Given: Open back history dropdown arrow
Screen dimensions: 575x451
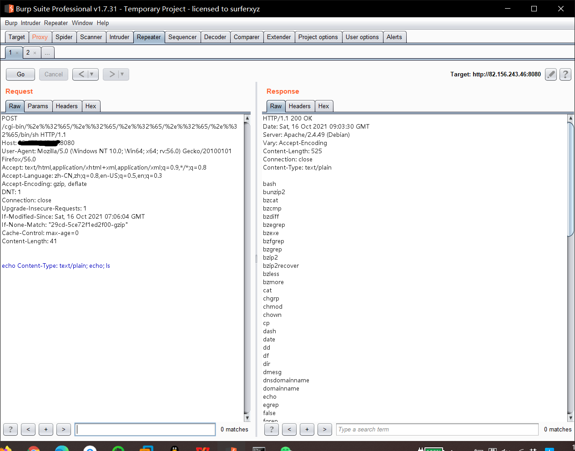Looking at the screenshot, I should [x=92, y=74].
